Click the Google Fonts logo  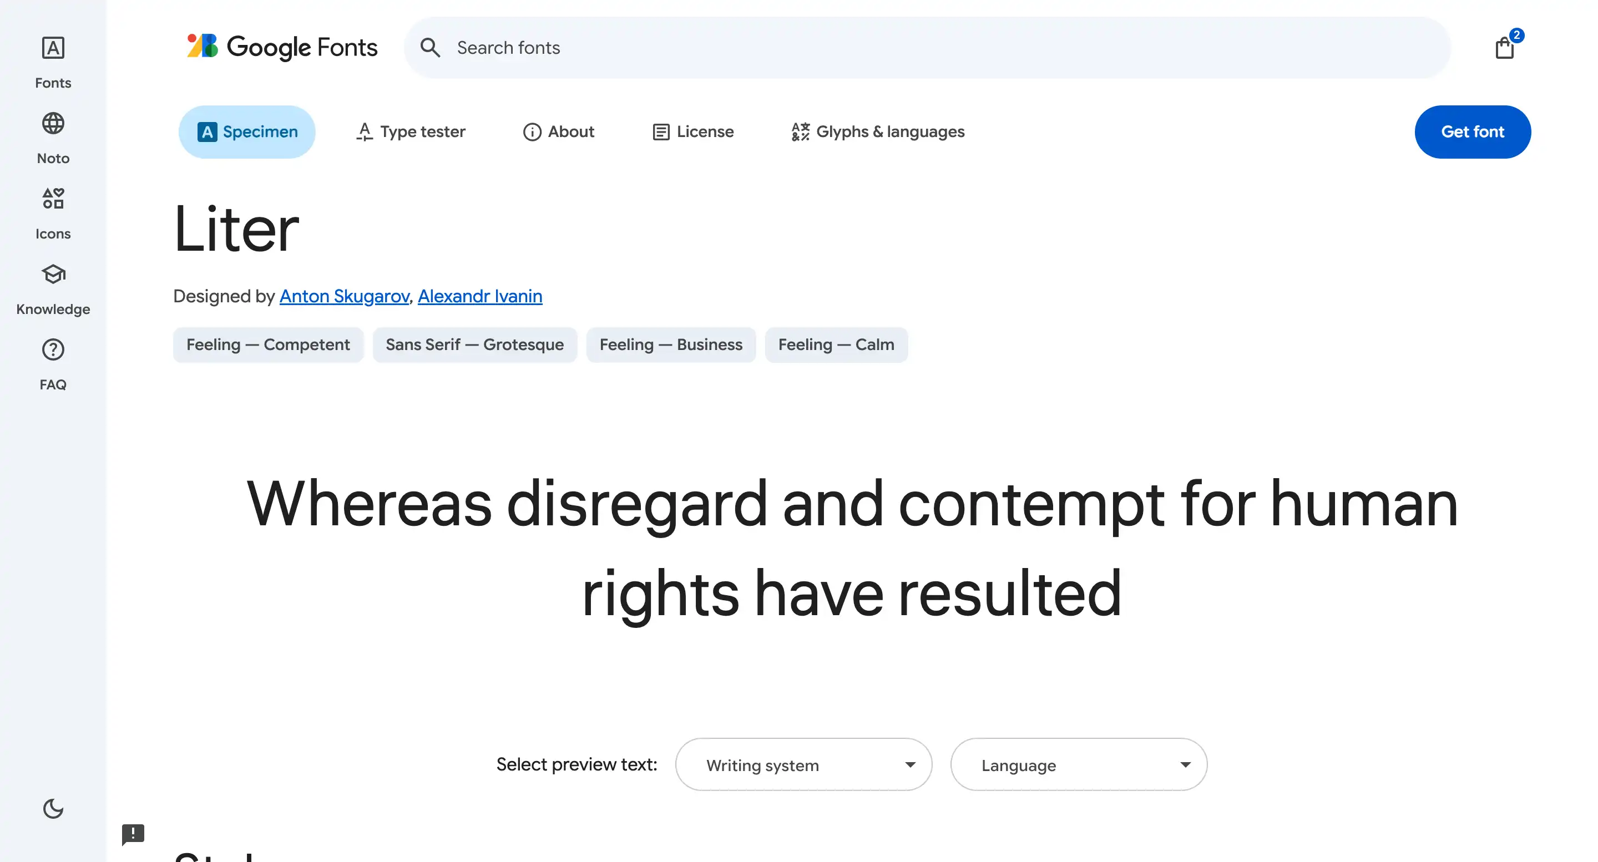pos(282,47)
